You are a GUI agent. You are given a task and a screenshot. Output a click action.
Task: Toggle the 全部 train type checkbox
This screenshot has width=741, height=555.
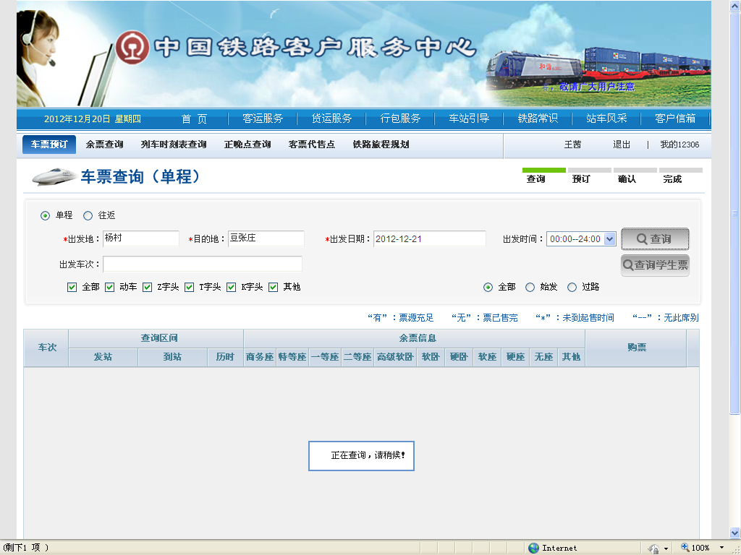(x=72, y=287)
